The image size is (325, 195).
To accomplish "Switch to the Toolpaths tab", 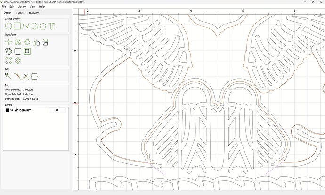I will click(x=34, y=13).
